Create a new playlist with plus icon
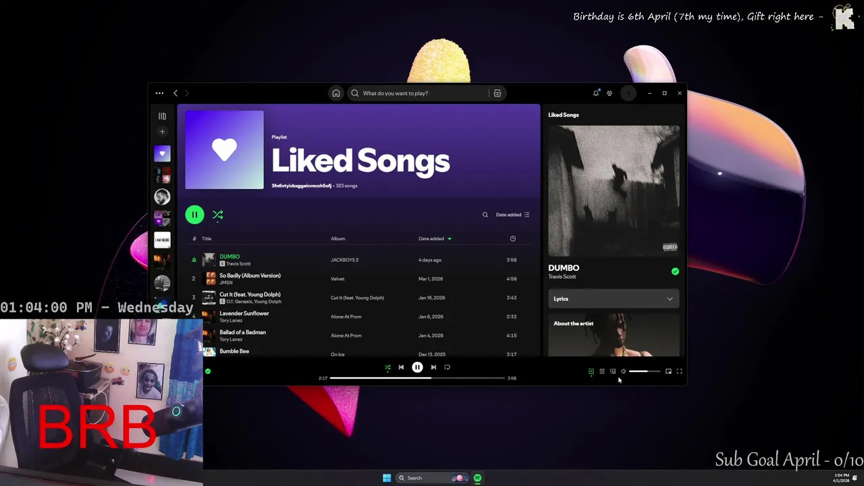This screenshot has width=864, height=486. [162, 132]
